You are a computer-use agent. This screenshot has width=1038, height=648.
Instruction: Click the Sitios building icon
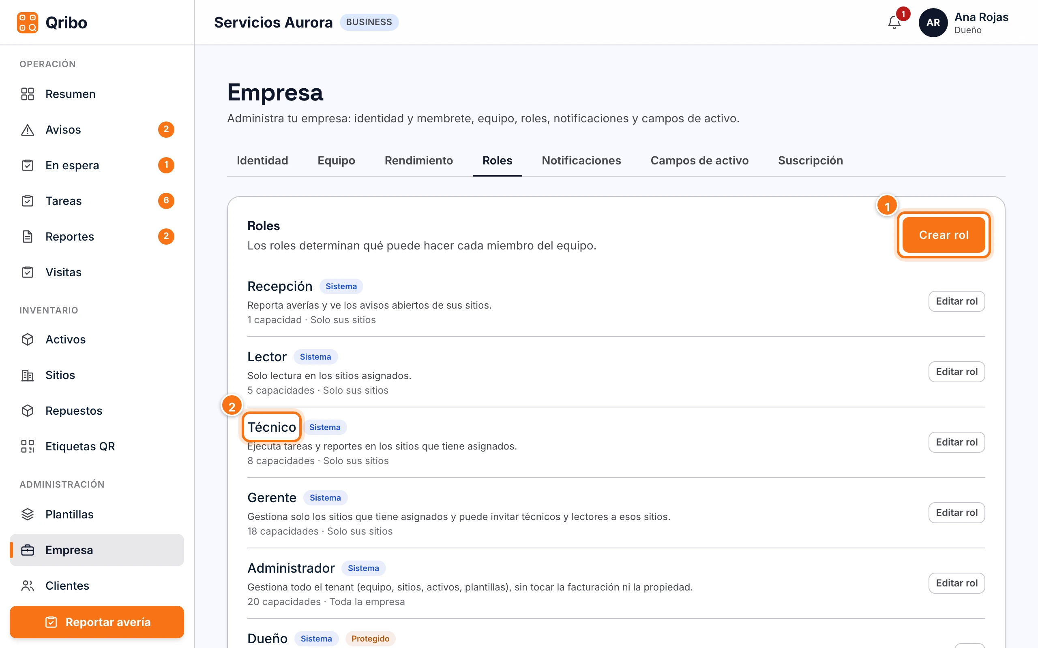coord(28,375)
